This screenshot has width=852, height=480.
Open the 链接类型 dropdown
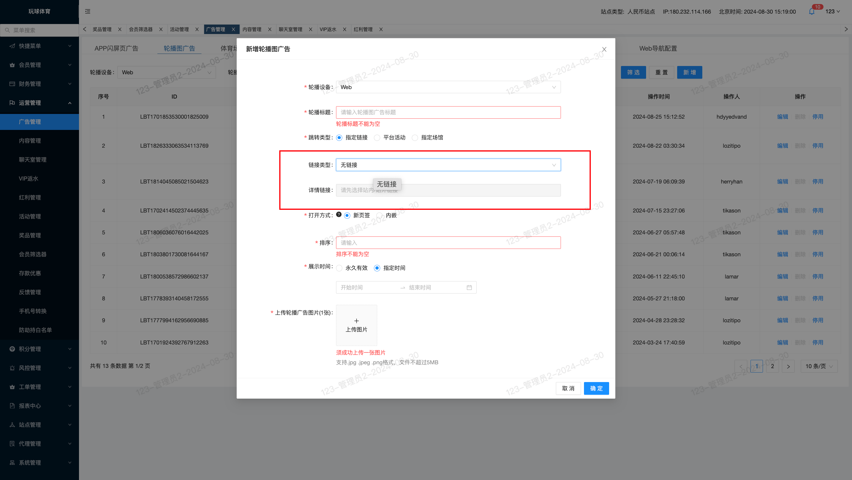448,165
